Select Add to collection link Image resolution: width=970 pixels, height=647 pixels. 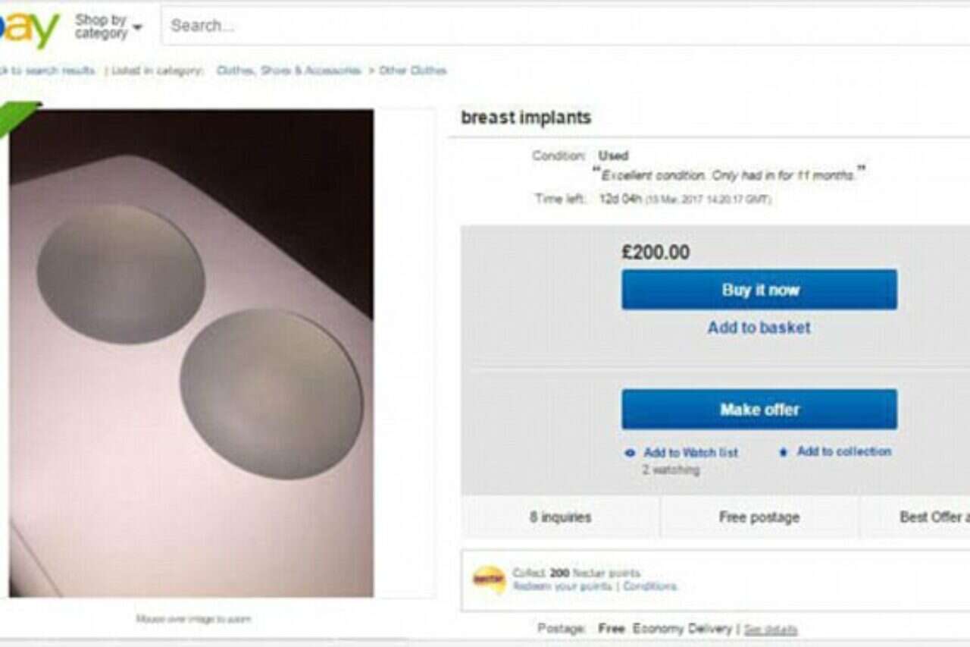click(843, 451)
